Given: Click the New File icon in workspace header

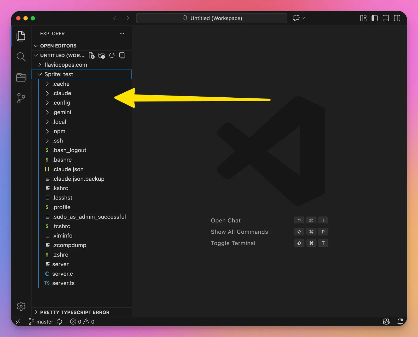Looking at the screenshot, I should coord(92,55).
